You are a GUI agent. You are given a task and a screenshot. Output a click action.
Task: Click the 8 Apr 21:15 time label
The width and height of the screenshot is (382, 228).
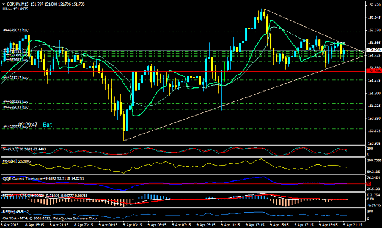point(59,224)
